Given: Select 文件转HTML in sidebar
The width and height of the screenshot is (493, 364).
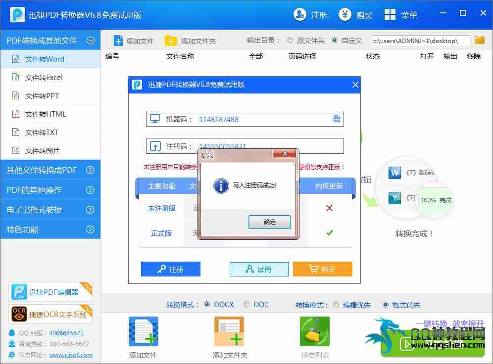Looking at the screenshot, I should pos(50,114).
